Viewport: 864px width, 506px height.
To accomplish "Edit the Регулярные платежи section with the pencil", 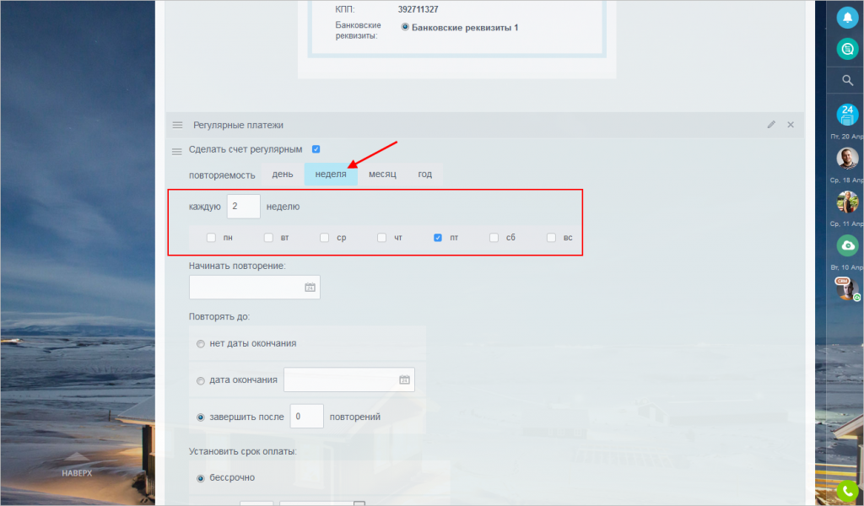I will pos(771,125).
